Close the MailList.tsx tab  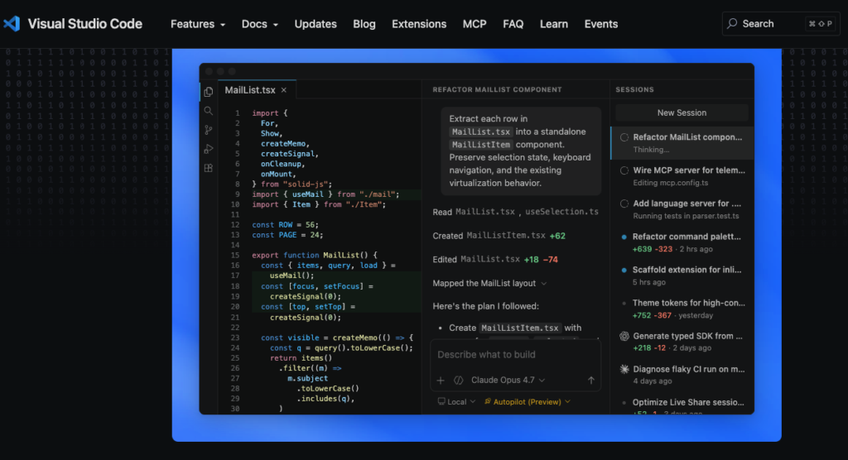[x=283, y=90]
